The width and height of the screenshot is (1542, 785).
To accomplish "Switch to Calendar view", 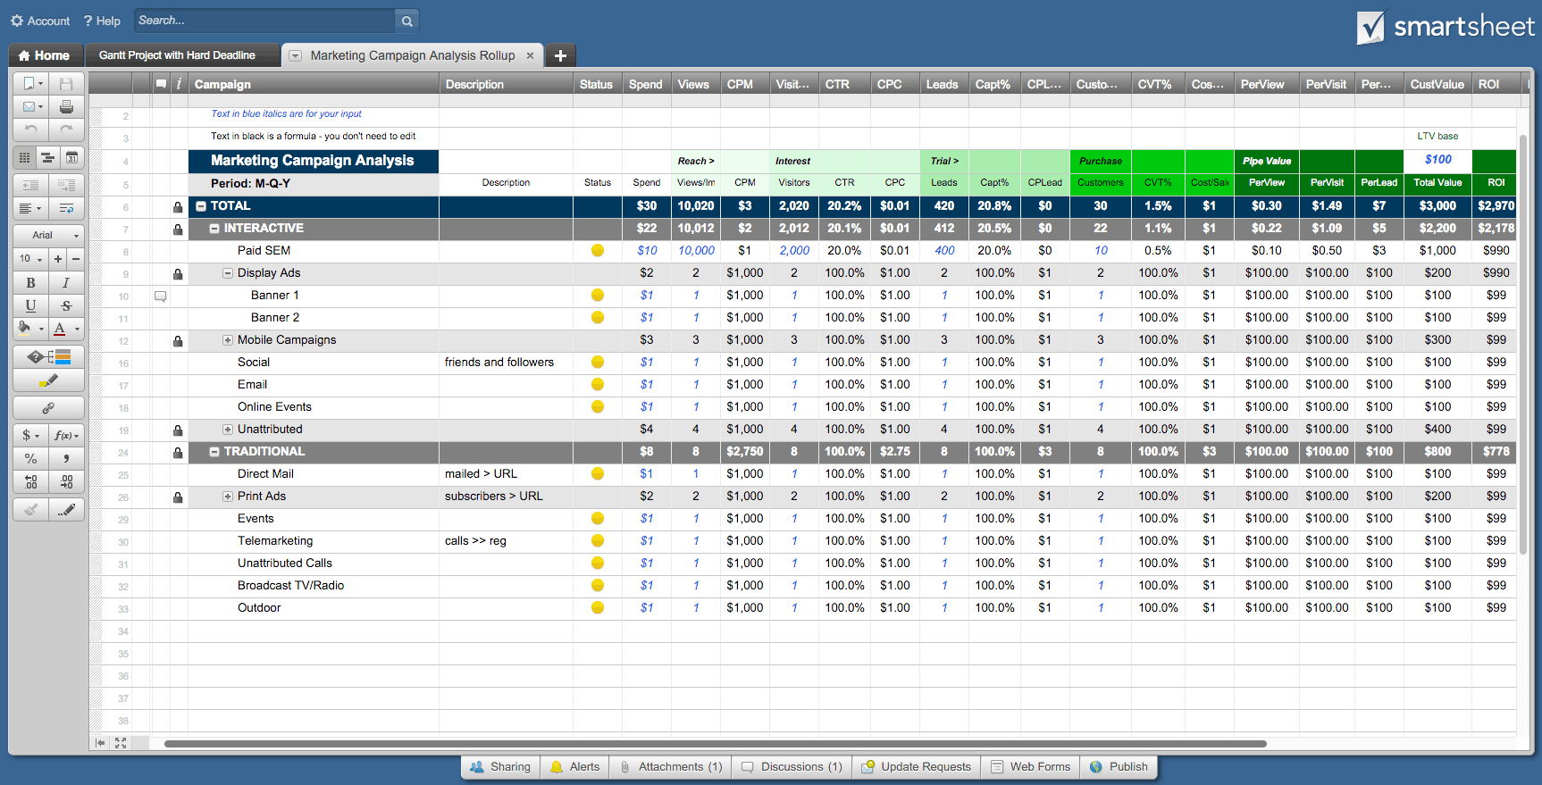I will [71, 158].
